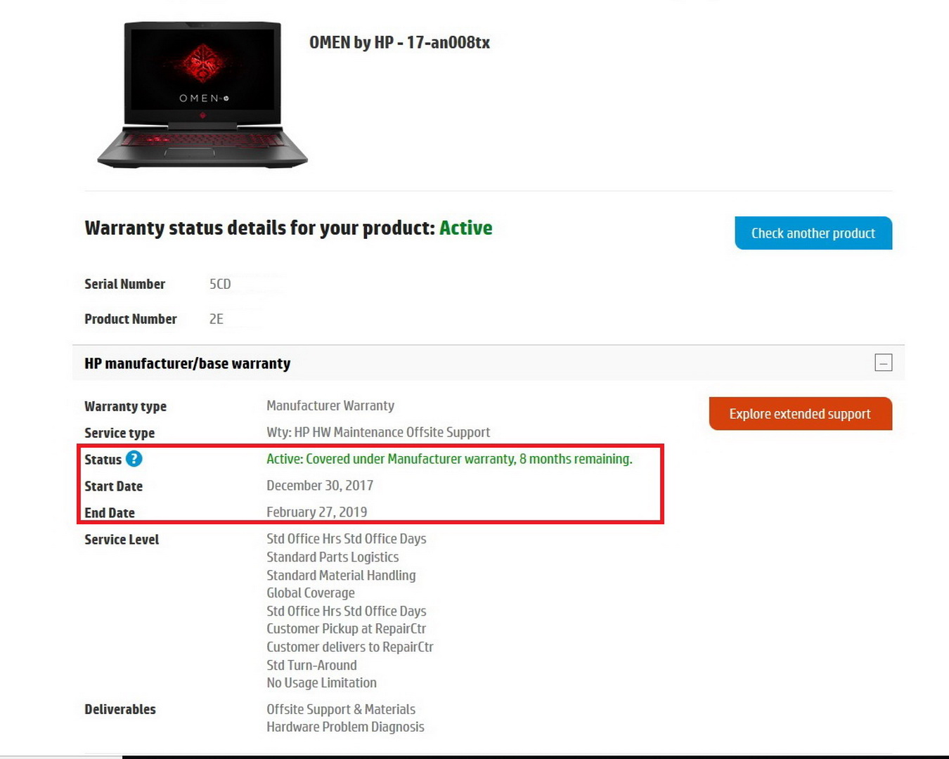Click the Check another product button
The width and height of the screenshot is (949, 759).
click(x=813, y=233)
